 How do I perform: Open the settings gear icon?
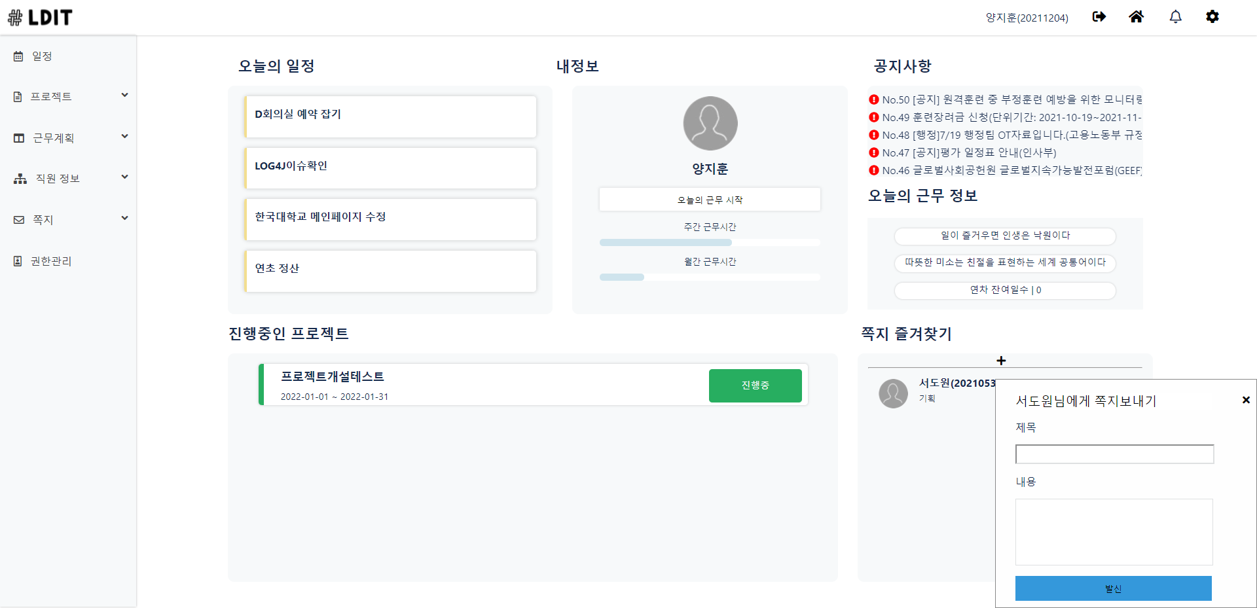coord(1212,17)
